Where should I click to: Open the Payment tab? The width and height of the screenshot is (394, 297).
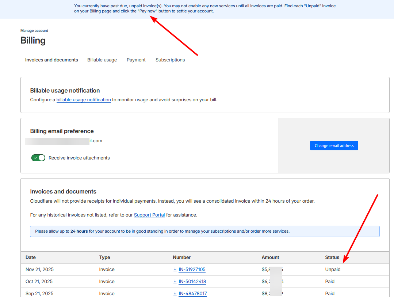click(x=136, y=60)
